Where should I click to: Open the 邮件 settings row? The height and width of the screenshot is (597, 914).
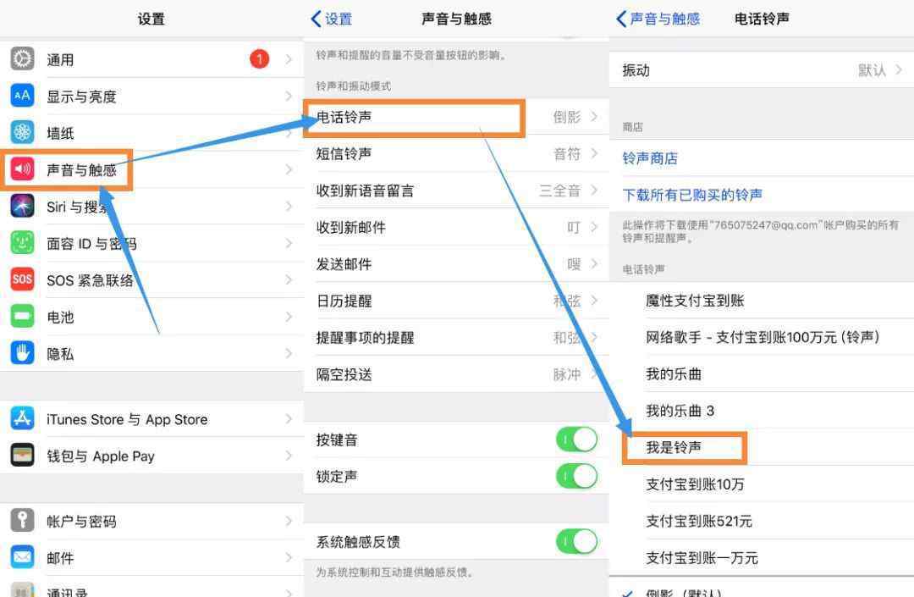point(151,557)
